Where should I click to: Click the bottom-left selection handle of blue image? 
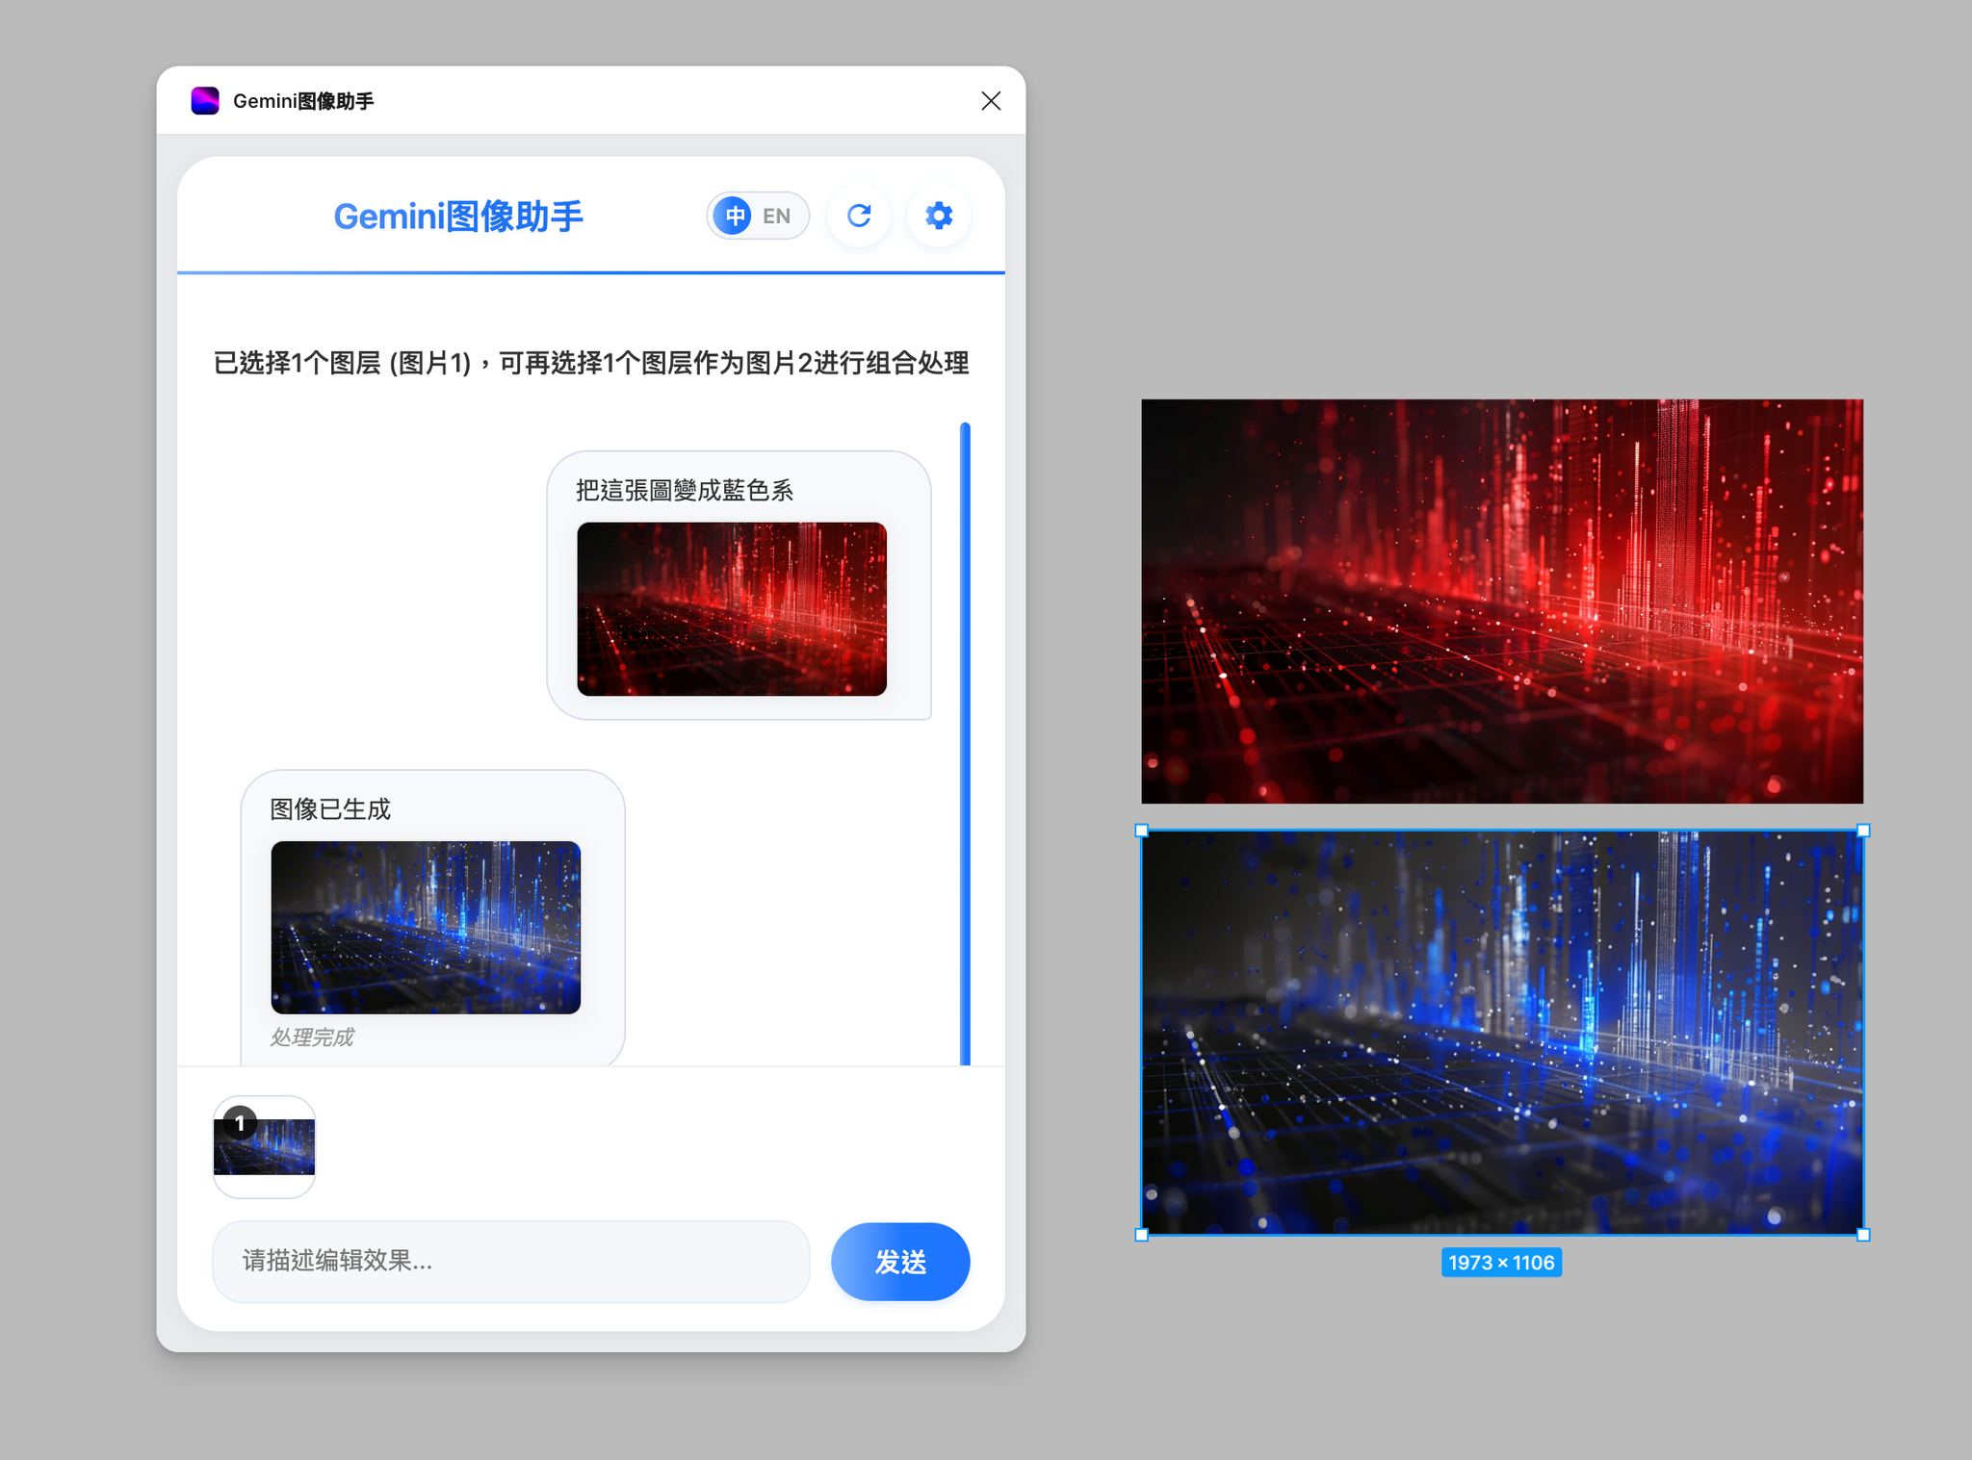pos(1142,1235)
